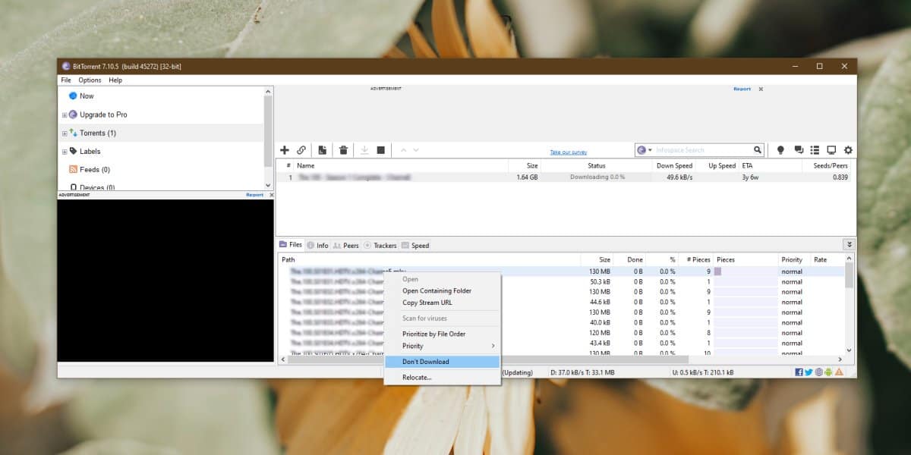Expand the Upgrade to Pro tree node
This screenshot has width=911, height=455.
pos(65,115)
